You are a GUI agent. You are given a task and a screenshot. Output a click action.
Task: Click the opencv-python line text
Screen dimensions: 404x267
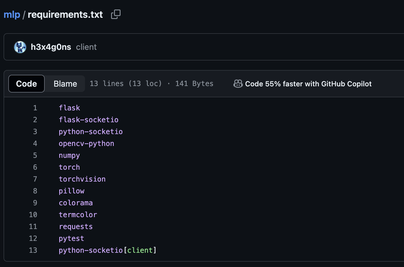(86, 144)
